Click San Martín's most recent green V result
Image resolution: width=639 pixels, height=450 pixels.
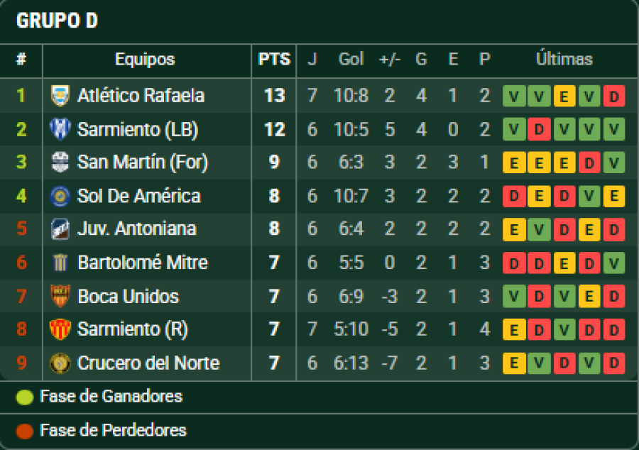pyautogui.click(x=613, y=163)
